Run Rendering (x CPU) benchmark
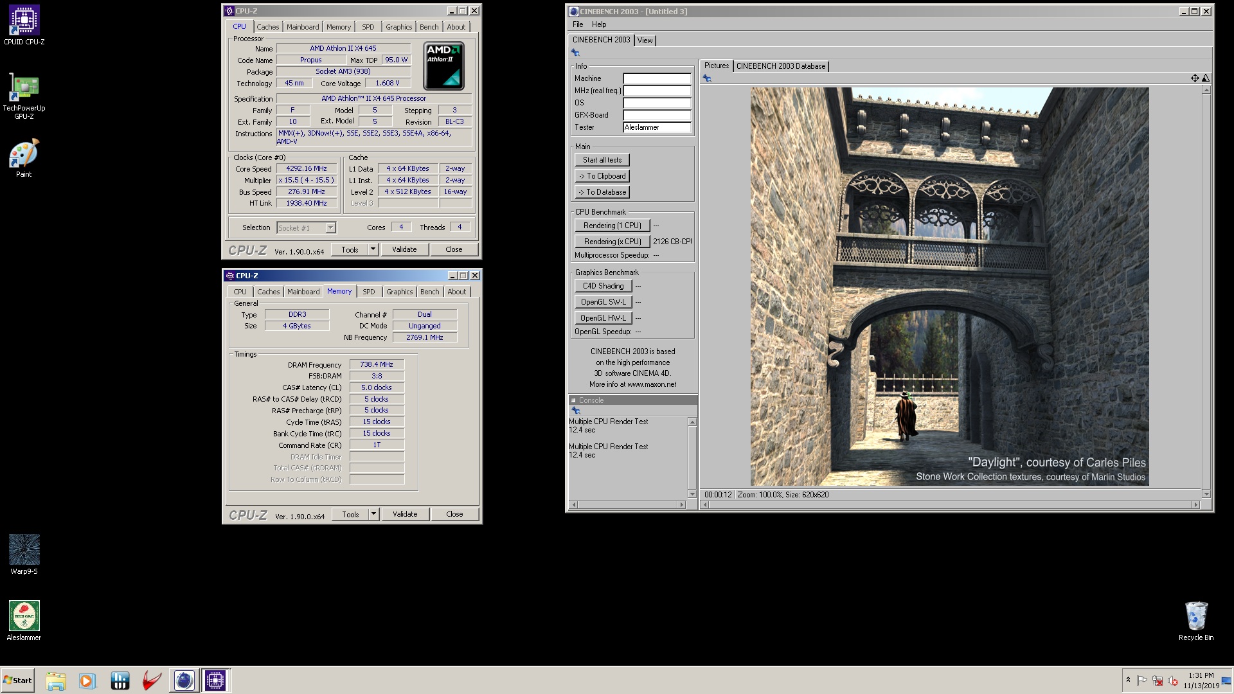1234x694 pixels. pos(613,242)
